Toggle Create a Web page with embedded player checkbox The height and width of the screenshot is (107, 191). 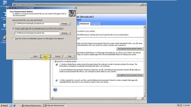(x=13, y=29)
